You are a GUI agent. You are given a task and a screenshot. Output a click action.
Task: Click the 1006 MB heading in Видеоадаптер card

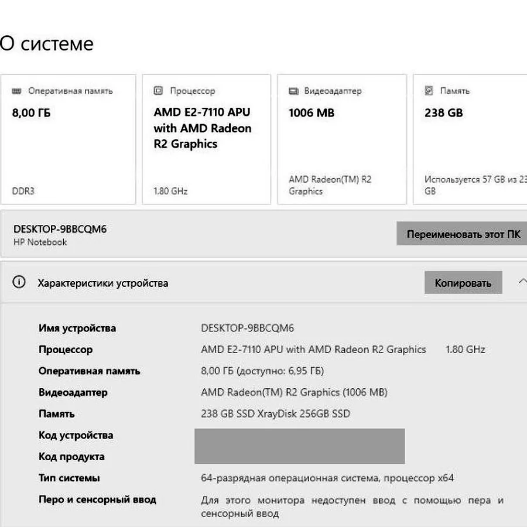(312, 112)
